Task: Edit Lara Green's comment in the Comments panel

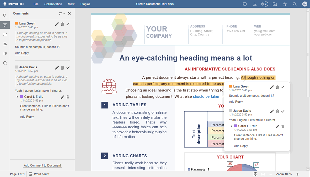Action: coord(57,24)
